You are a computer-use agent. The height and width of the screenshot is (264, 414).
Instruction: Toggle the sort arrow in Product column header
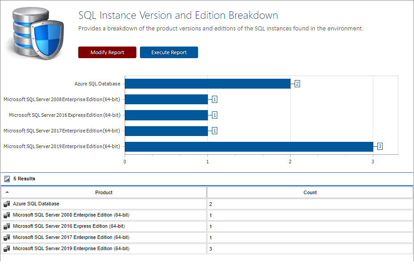click(x=7, y=192)
